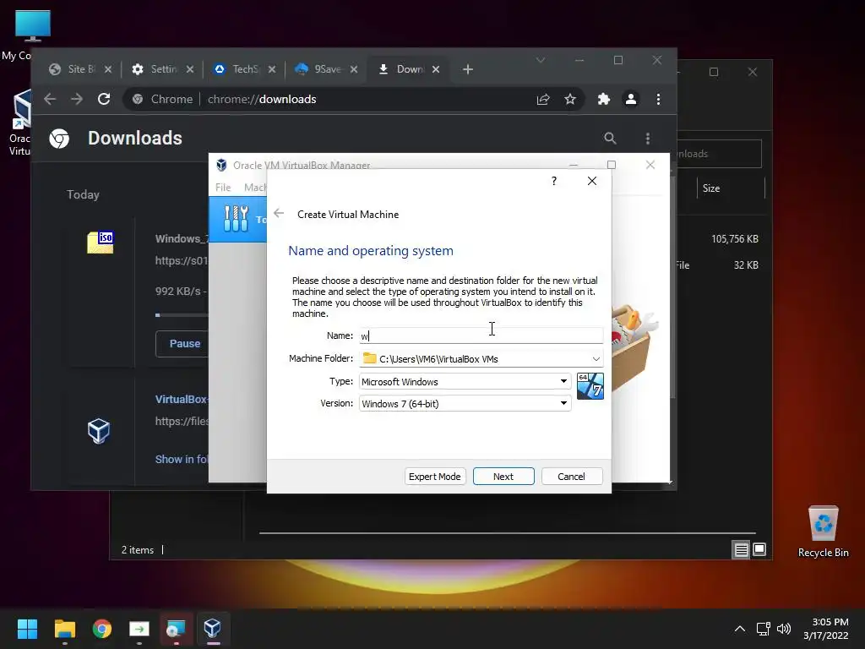Switch to the Site Chrome tab
This screenshot has width=865, height=649.
tap(73, 69)
